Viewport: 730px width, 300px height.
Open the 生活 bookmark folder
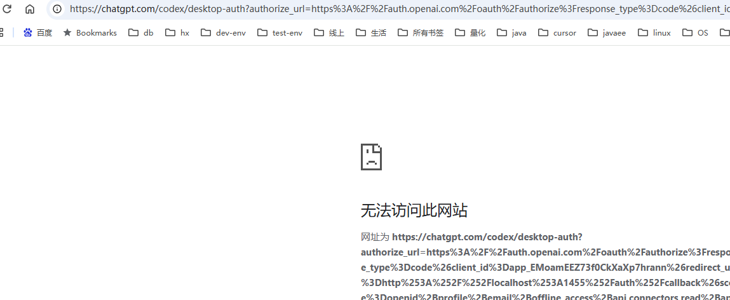pyautogui.click(x=371, y=32)
